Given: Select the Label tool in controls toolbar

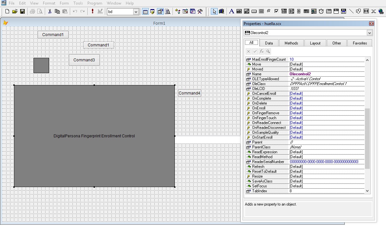Looking at the screenshot, I should (232, 11).
